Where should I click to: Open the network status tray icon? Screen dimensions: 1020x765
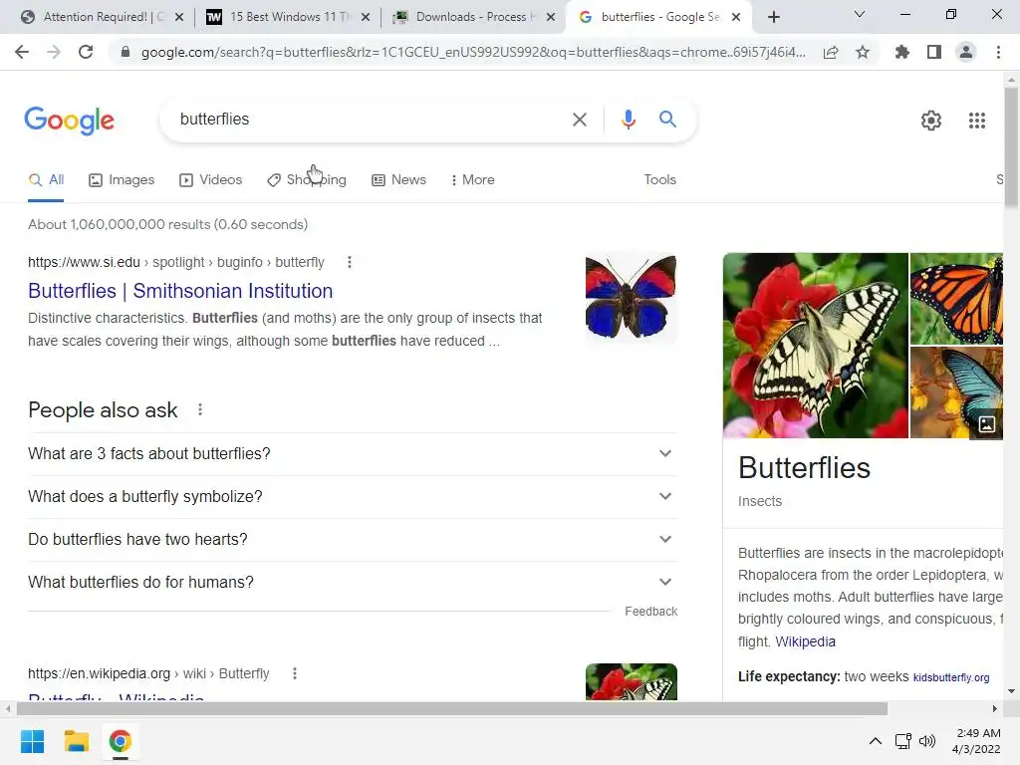[902, 741]
